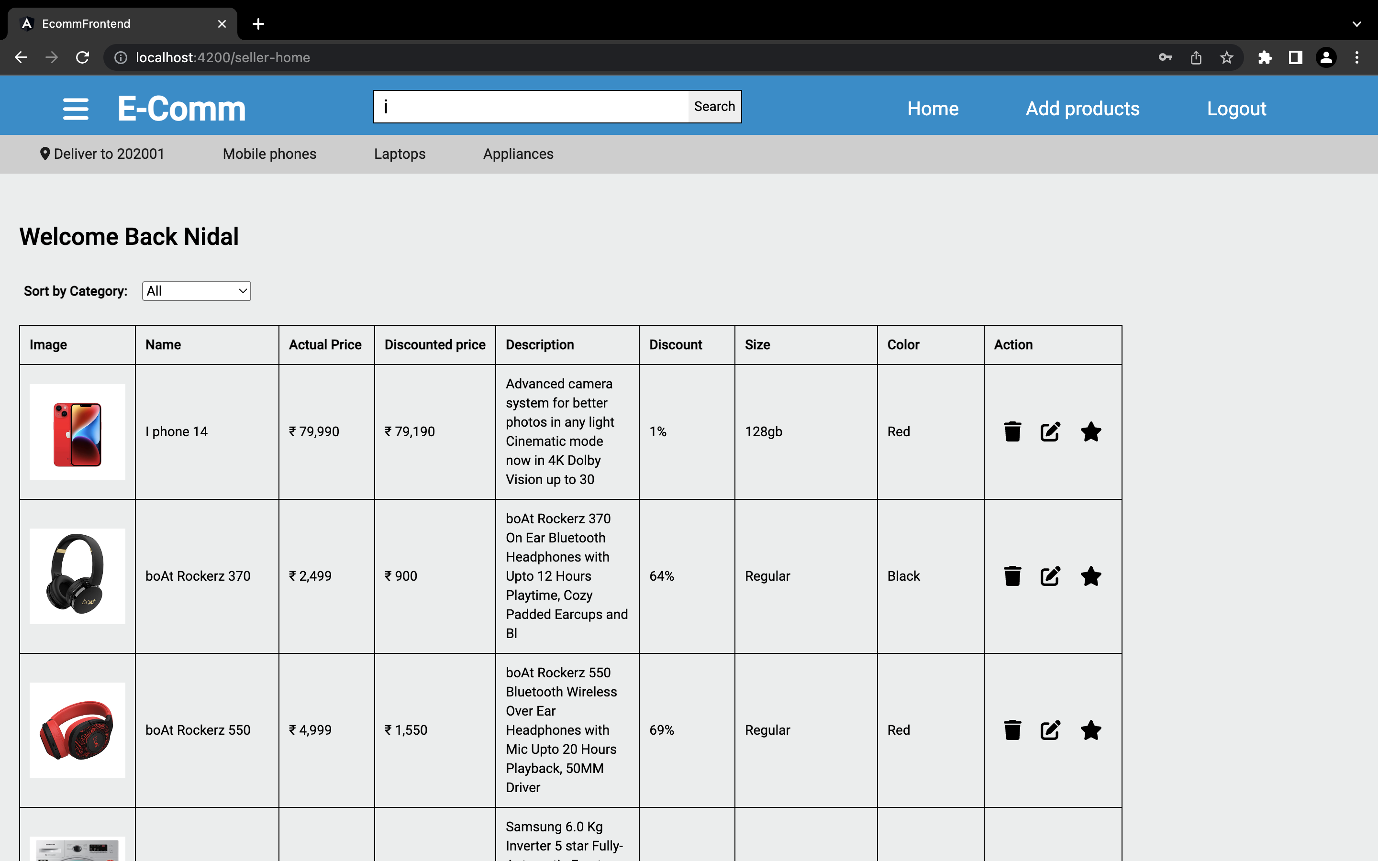The width and height of the screenshot is (1378, 861).
Task: Click the Search button
Action: (713, 106)
